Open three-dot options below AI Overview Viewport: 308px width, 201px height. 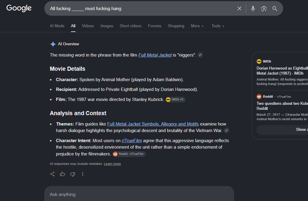[x=83, y=174]
